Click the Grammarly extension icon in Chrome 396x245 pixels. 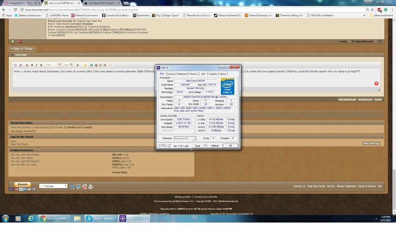pos(386,10)
